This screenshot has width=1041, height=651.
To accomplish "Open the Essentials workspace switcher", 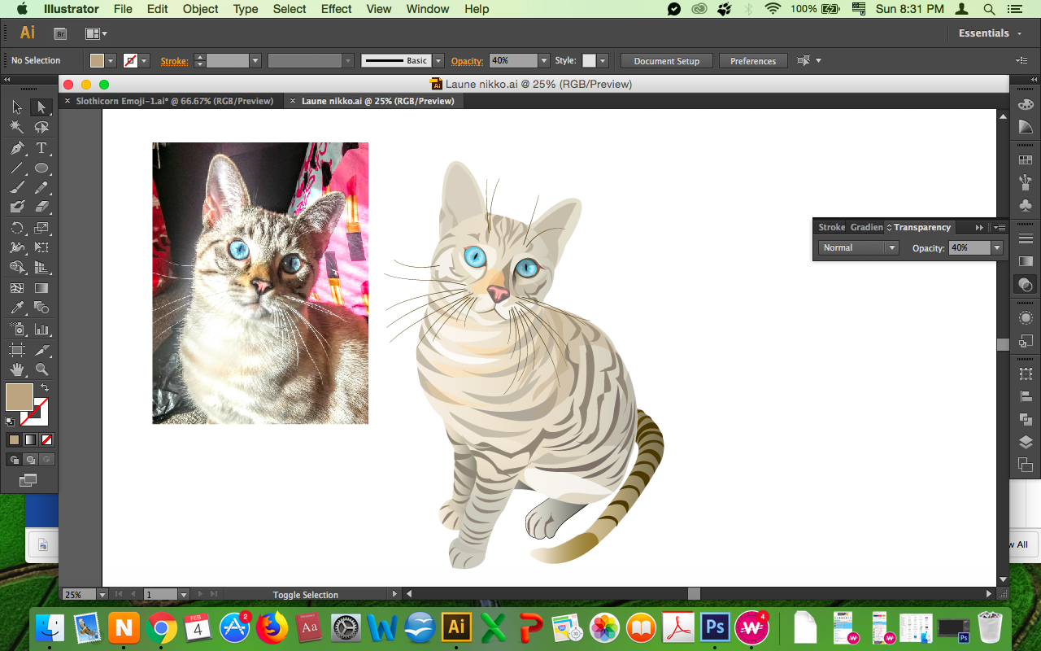I will 990,33.
